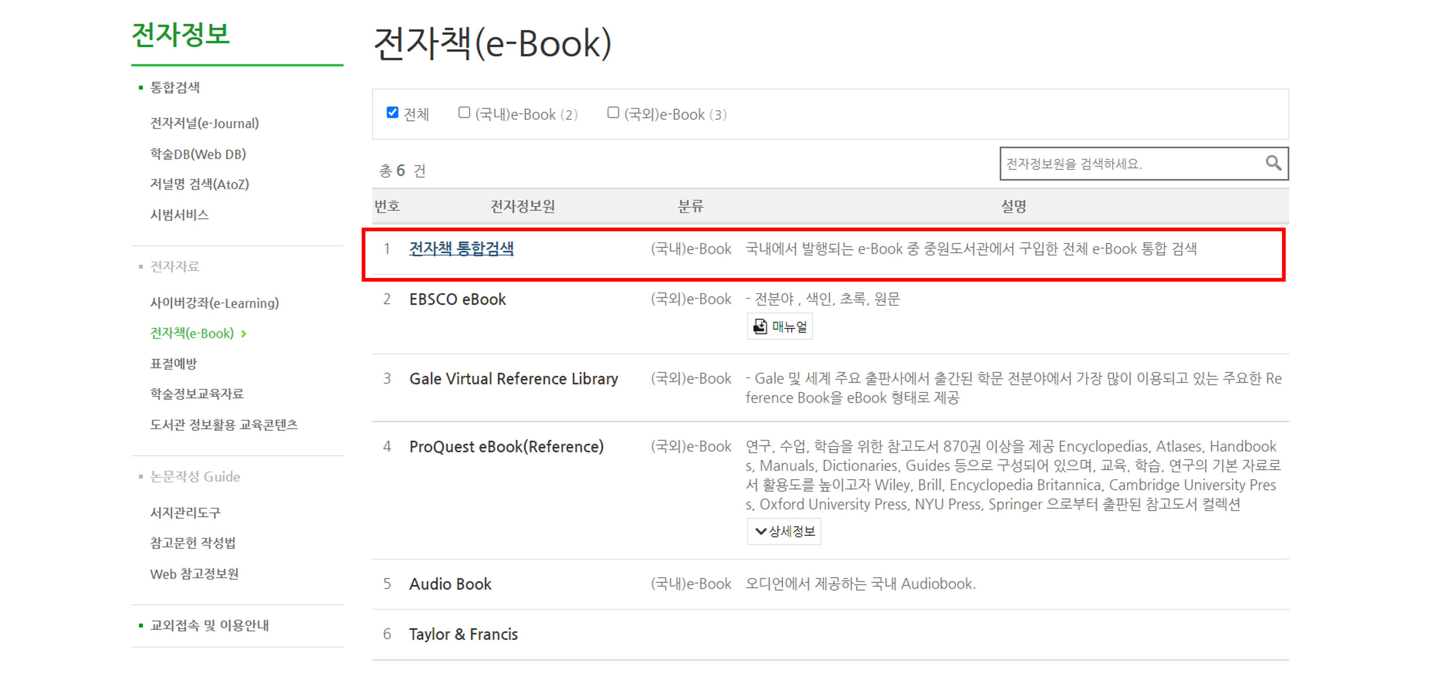Click the 전자정보원 search input field

coord(1128,164)
